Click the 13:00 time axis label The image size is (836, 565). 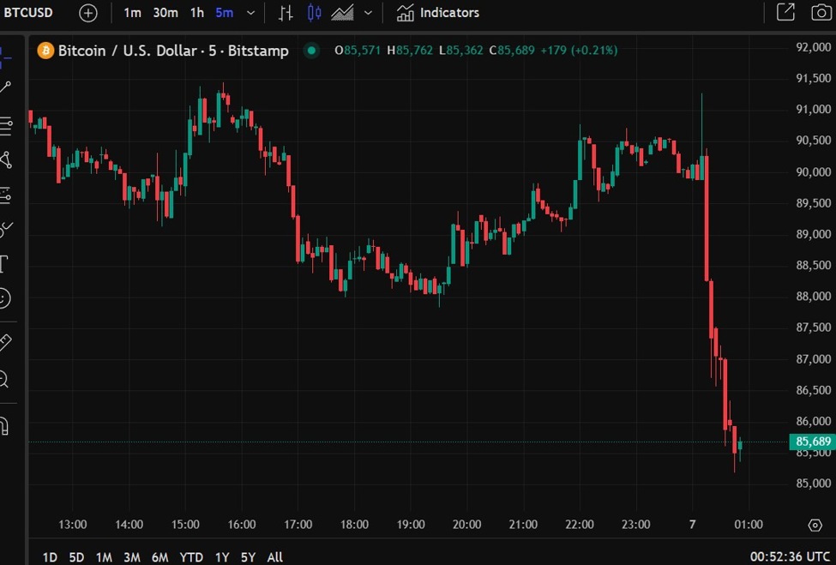pos(73,525)
